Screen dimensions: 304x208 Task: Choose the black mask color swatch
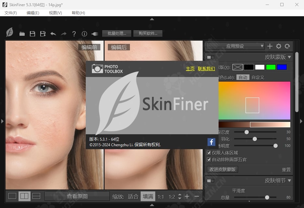pos(249,67)
